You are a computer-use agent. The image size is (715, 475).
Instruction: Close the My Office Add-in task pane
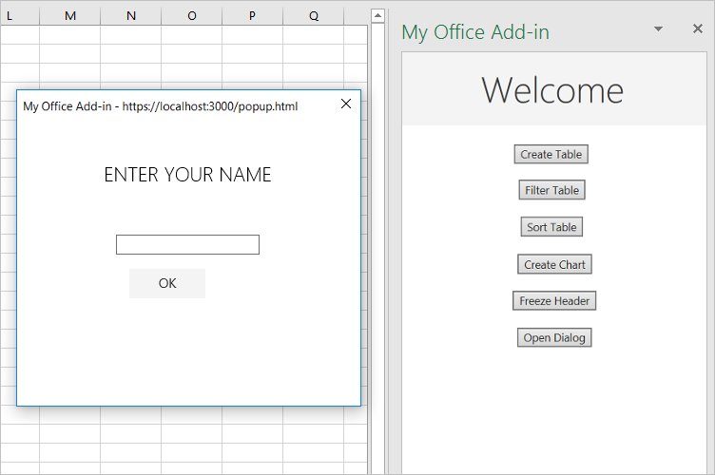(697, 28)
